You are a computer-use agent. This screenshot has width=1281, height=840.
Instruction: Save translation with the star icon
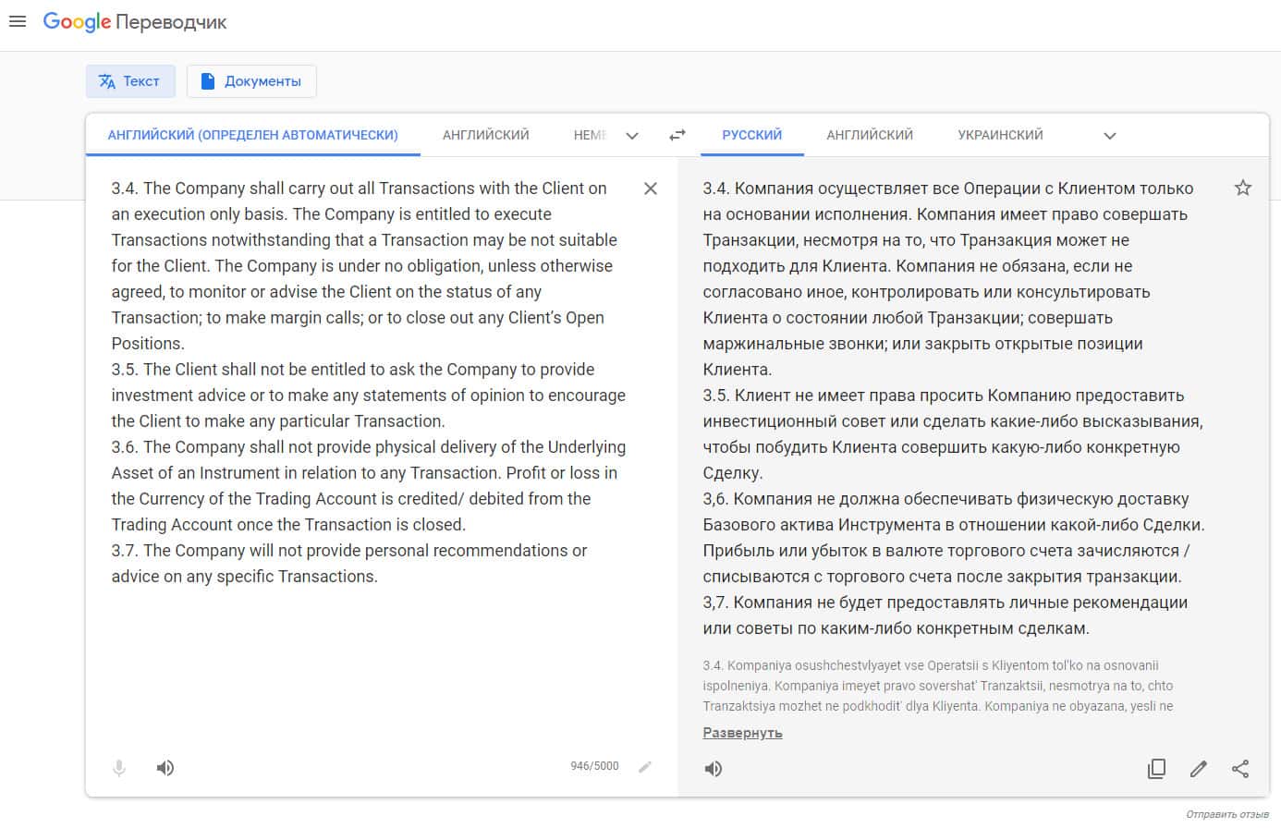point(1243,189)
